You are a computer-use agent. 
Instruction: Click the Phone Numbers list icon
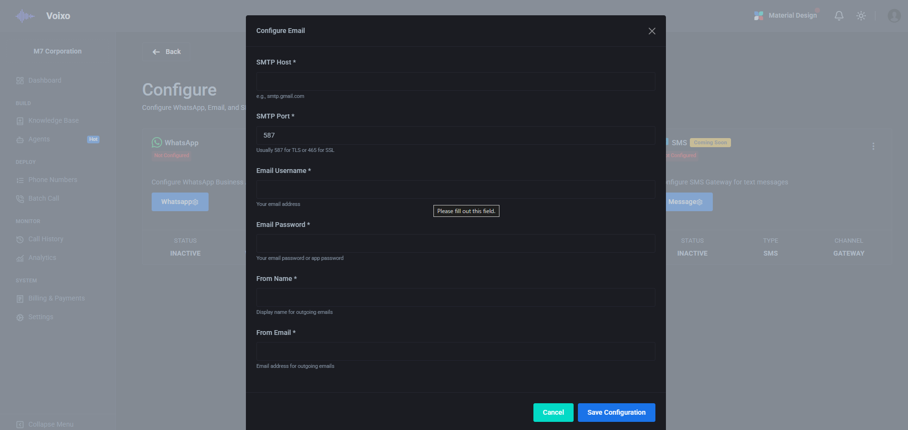pos(20,180)
